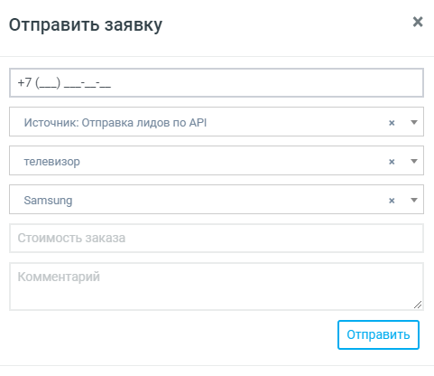Screen dimensions: 434x376
Task: Clear the Источник source selection
Action: click(x=392, y=123)
